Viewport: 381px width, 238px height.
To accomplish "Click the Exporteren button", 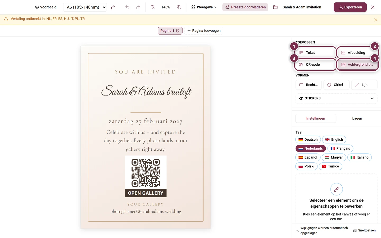I will (350, 7).
